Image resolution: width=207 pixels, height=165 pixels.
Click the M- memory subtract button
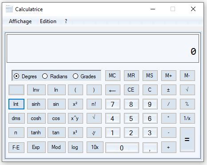(187, 76)
